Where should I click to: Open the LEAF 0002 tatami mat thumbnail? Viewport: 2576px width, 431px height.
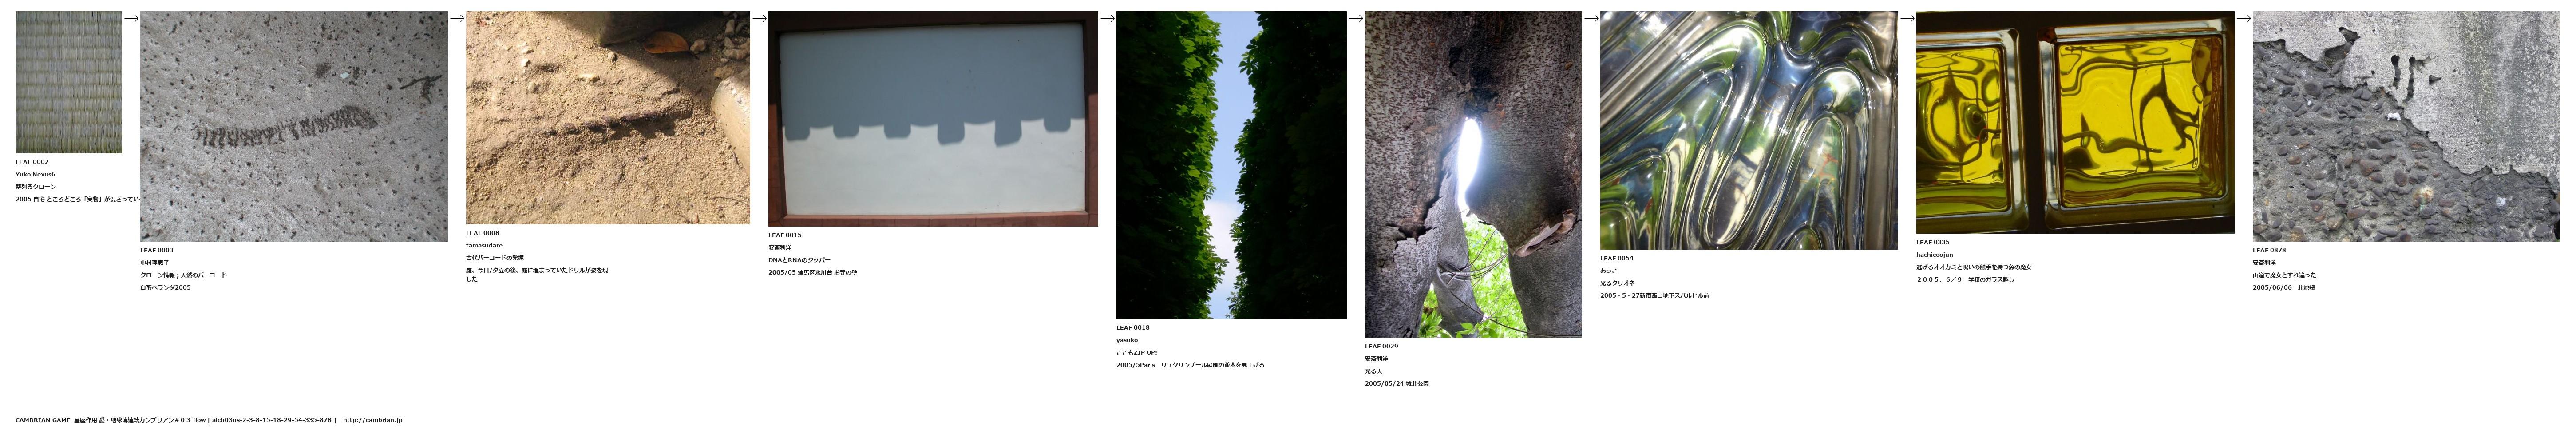pyautogui.click(x=68, y=82)
